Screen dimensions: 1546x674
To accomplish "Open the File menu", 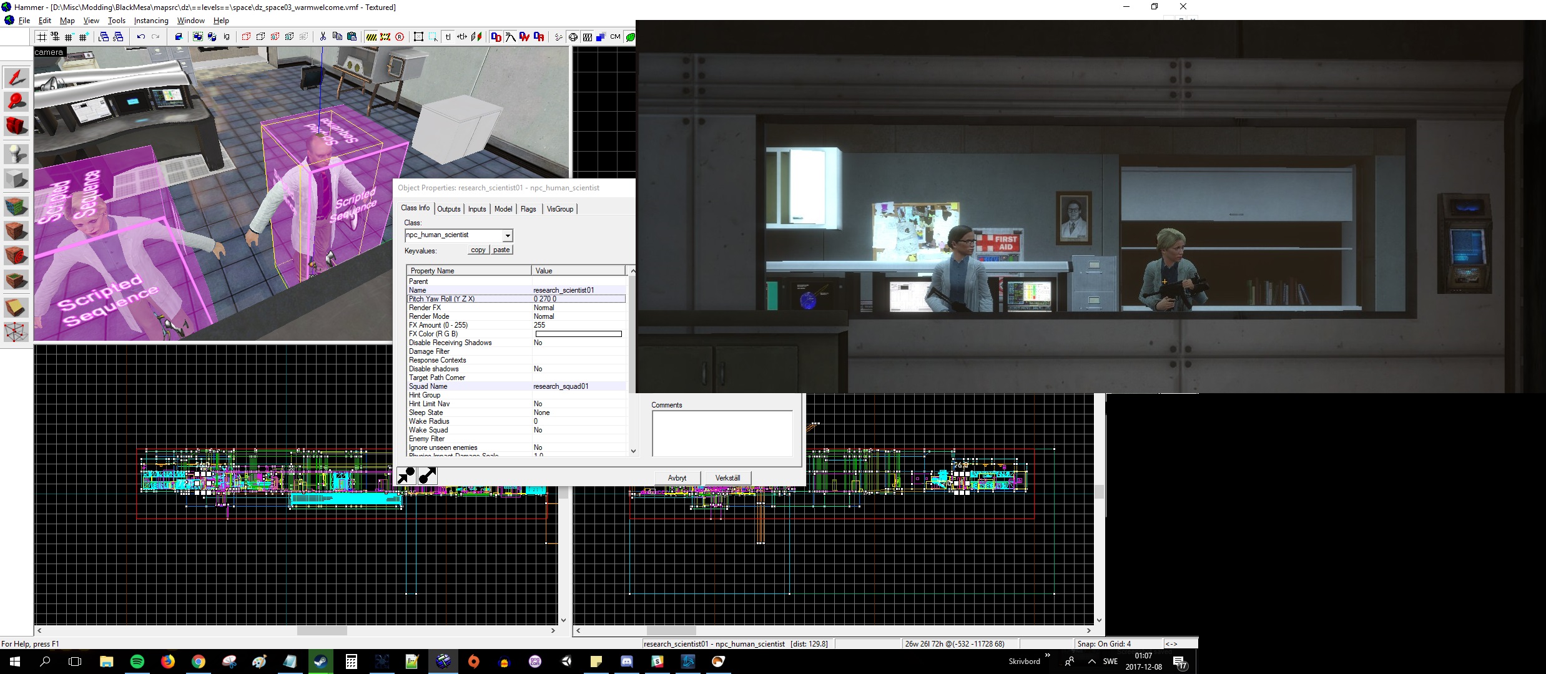I will pyautogui.click(x=24, y=21).
